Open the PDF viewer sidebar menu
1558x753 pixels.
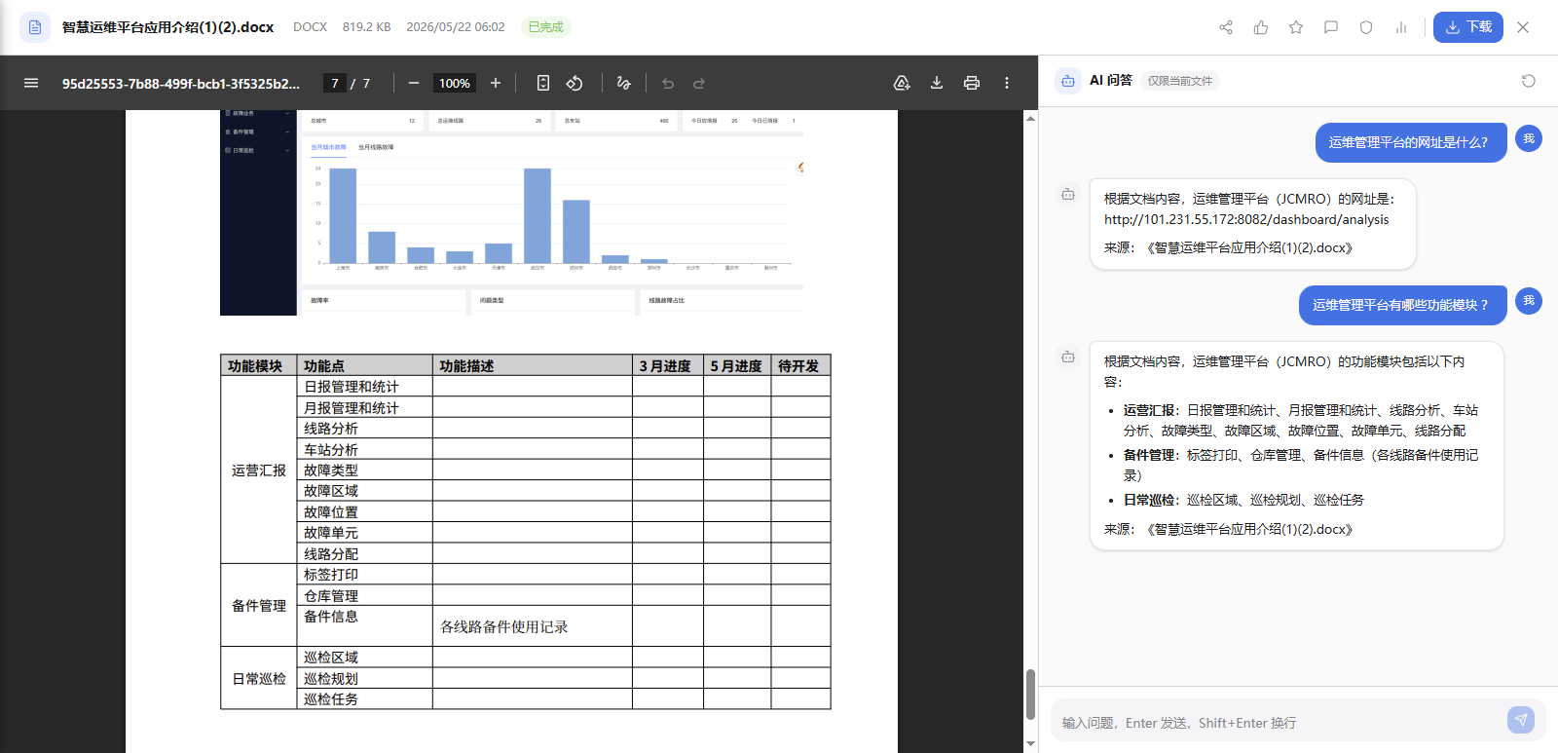click(x=31, y=83)
